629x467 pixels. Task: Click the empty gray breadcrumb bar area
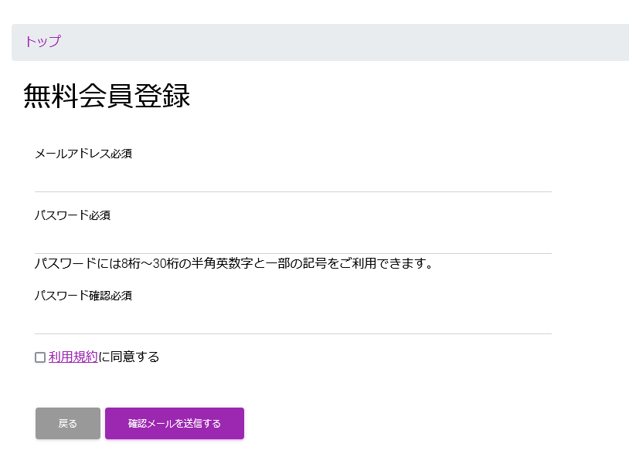(348, 42)
